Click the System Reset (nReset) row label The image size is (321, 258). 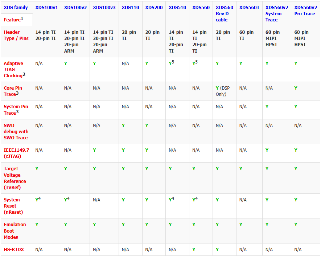[13, 206]
